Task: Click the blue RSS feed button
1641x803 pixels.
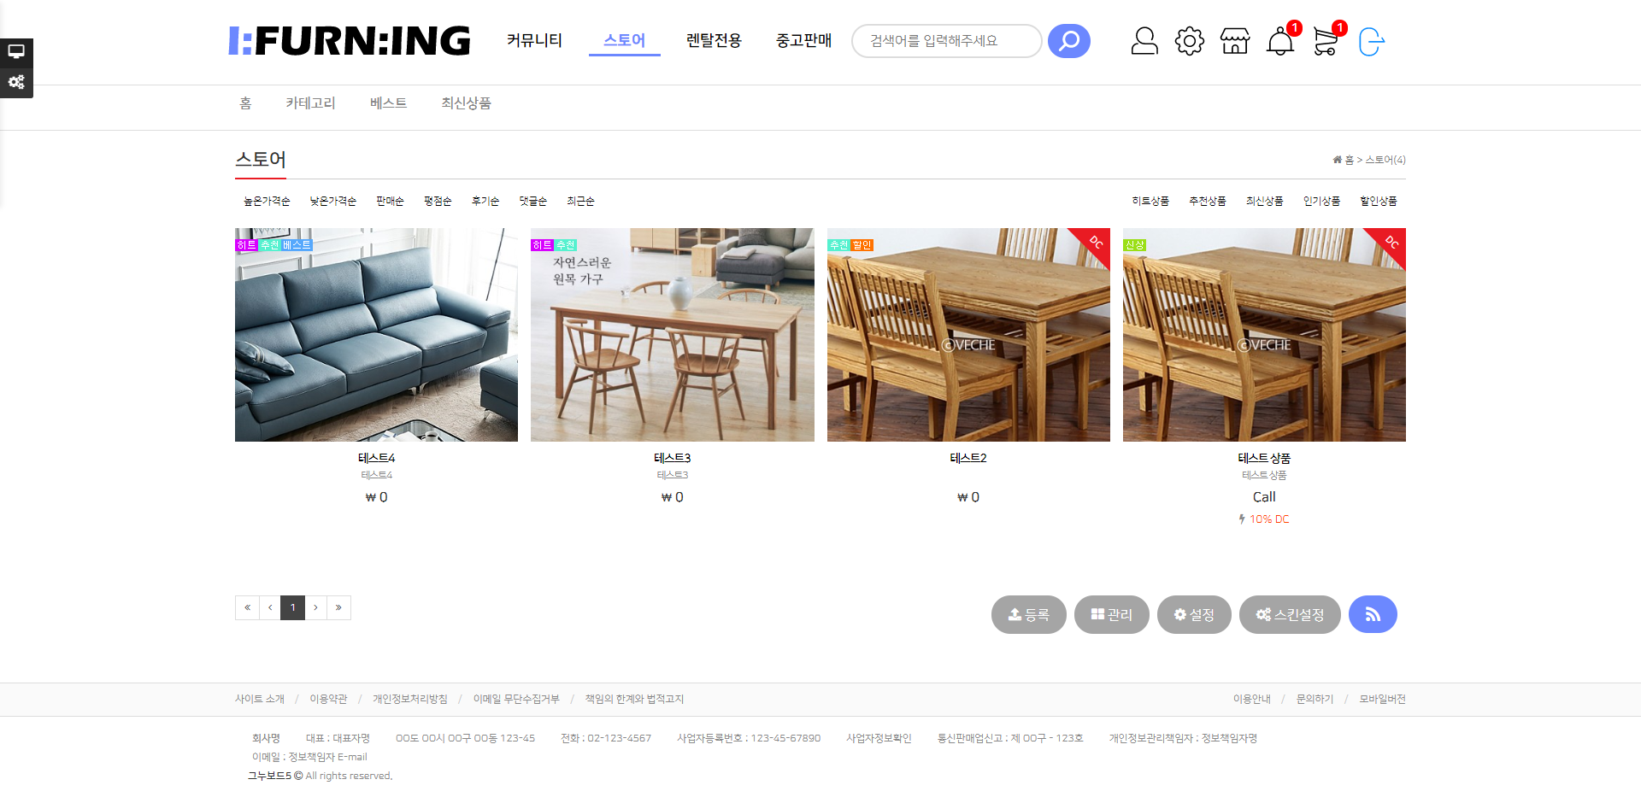Action: (1373, 614)
